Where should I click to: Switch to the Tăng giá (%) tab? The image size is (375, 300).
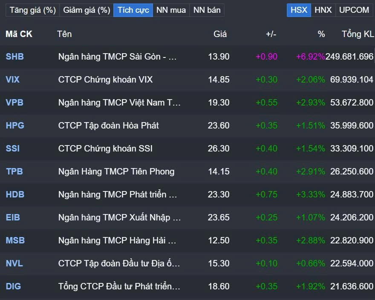pos(32,10)
